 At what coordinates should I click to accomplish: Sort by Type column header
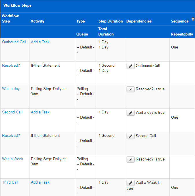(81, 21)
